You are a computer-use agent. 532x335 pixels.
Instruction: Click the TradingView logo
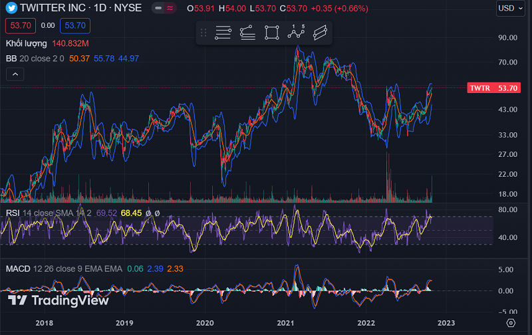57,300
